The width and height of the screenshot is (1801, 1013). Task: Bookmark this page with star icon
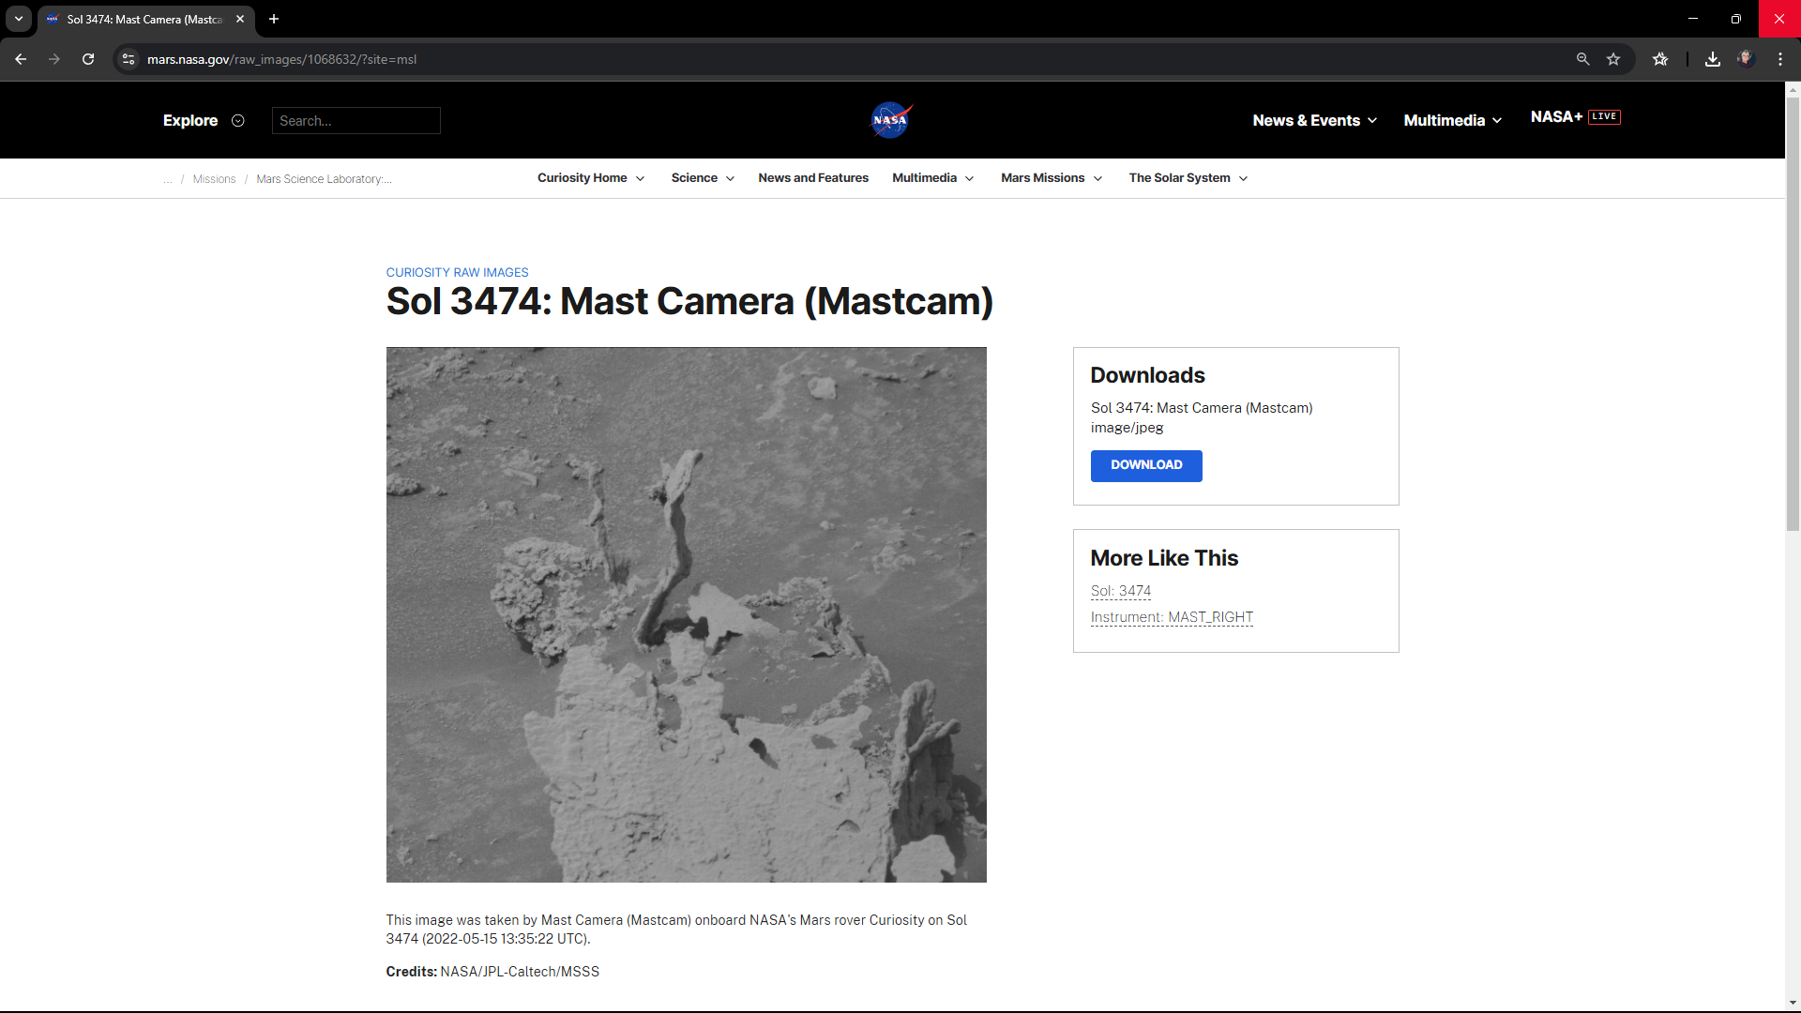pyautogui.click(x=1613, y=59)
